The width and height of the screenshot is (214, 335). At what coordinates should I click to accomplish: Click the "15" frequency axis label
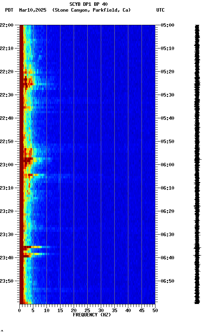click(x=60, y=311)
